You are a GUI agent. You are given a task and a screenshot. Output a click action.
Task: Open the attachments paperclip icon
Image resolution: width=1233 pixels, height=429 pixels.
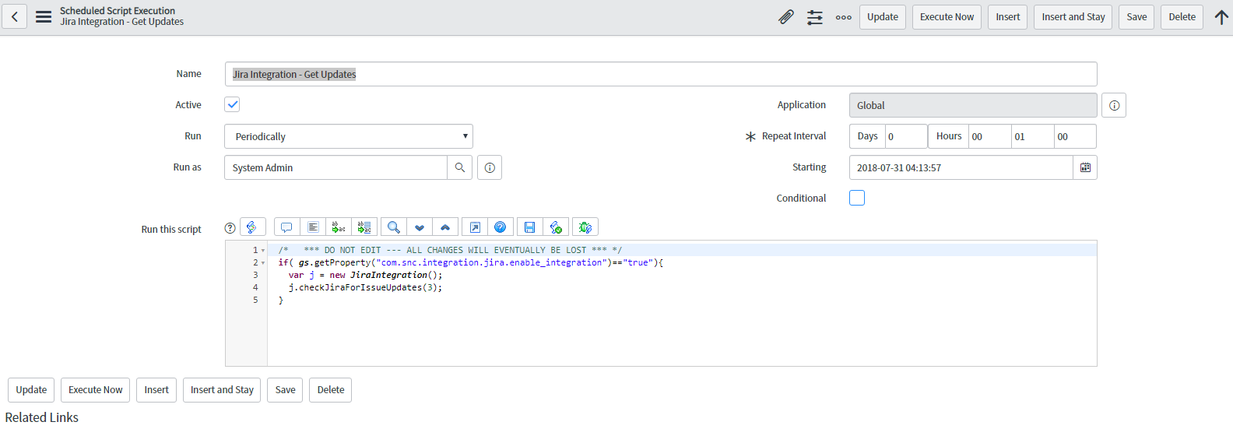point(786,16)
